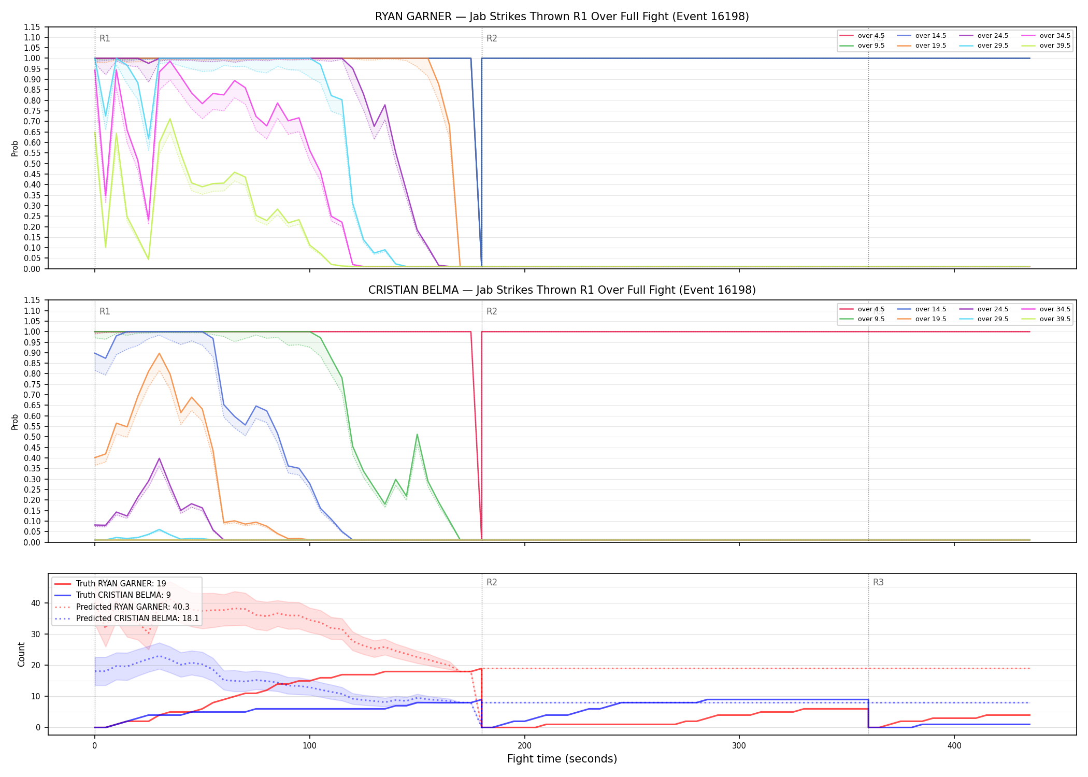Viewport: 1088px width, 777px height.
Task: Select 'over 9.5' in Ryan Garner legend
Action: pyautogui.click(x=862, y=46)
